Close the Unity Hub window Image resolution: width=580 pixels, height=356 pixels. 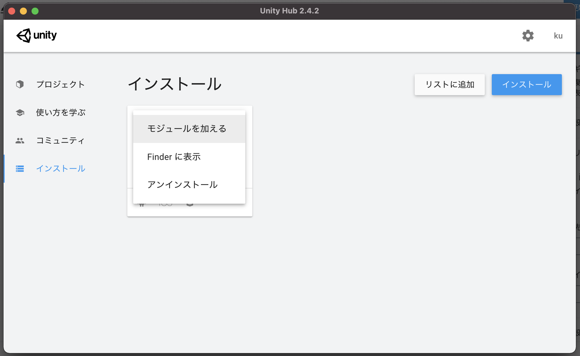pos(12,11)
